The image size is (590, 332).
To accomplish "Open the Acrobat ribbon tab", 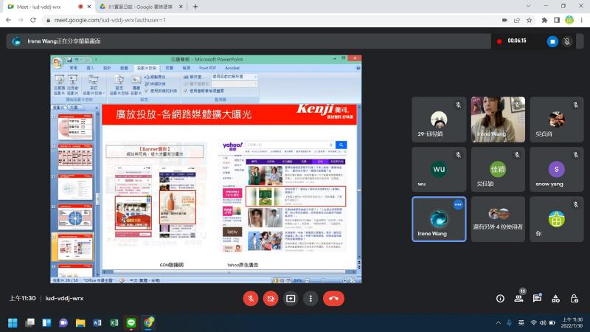I will pos(232,68).
